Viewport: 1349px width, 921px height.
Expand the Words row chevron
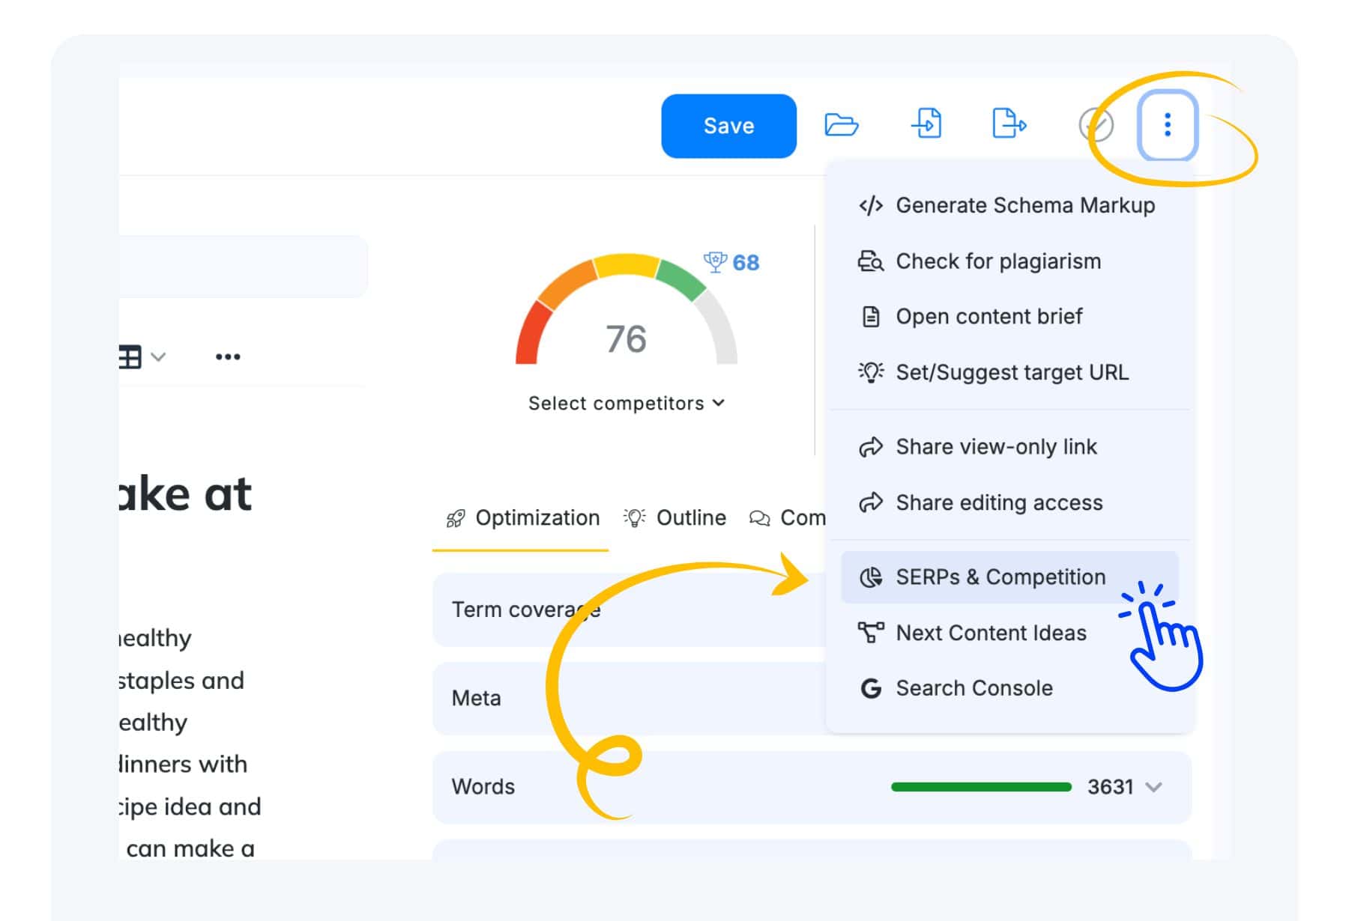(1154, 787)
